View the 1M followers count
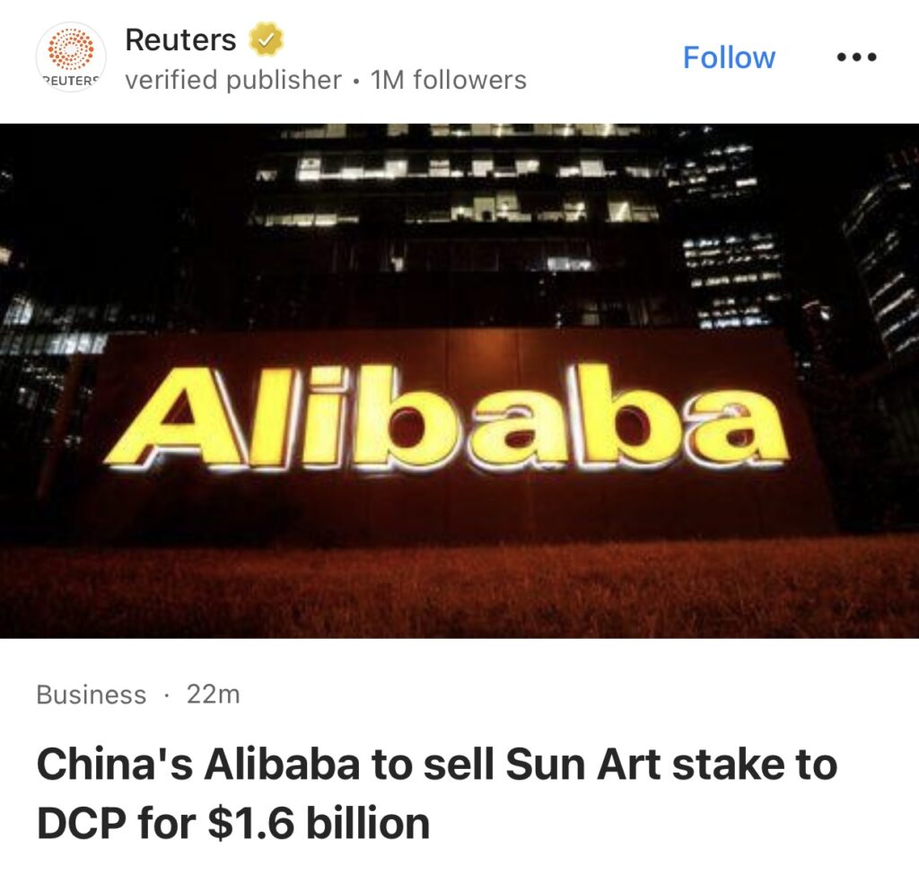This screenshot has height=874, width=919. [x=448, y=81]
